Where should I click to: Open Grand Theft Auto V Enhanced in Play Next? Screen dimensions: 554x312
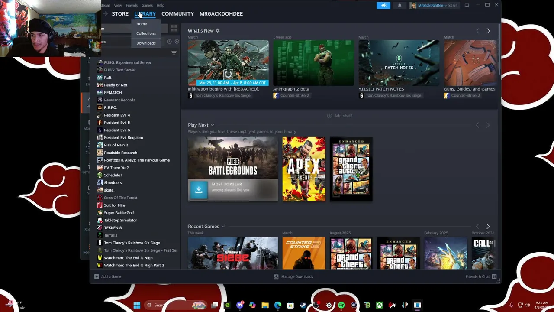click(351, 169)
